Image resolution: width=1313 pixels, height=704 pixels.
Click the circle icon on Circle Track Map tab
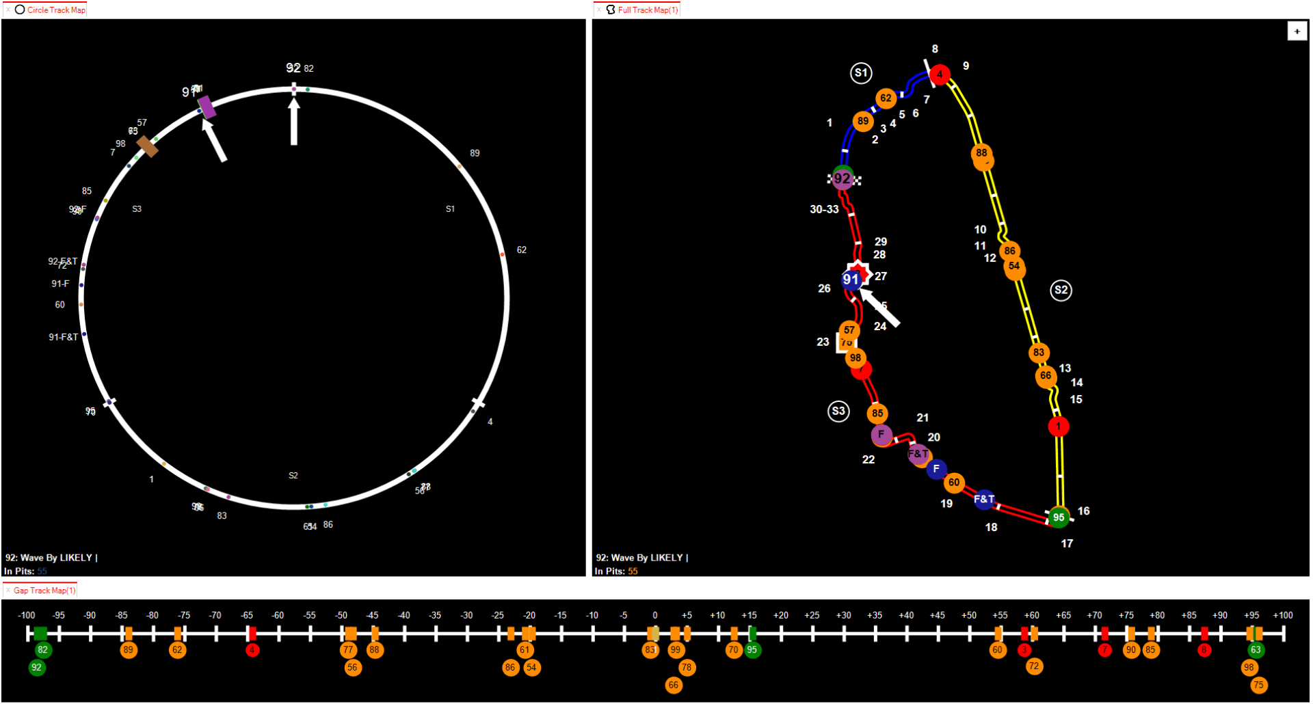19,10
